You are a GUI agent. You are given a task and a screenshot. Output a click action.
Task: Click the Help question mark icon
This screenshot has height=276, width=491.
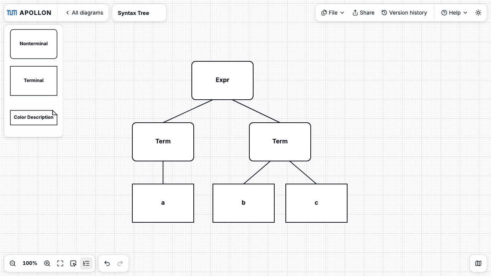[x=444, y=13]
